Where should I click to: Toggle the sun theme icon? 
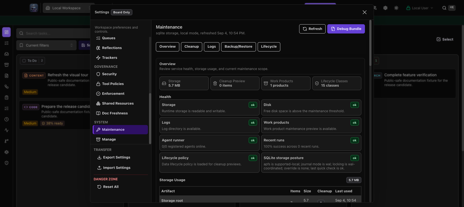[x=396, y=8]
